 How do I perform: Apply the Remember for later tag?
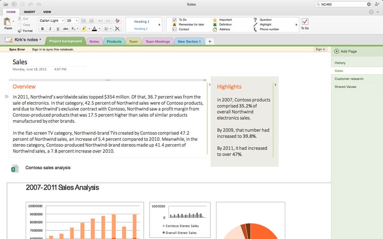[x=188, y=24]
